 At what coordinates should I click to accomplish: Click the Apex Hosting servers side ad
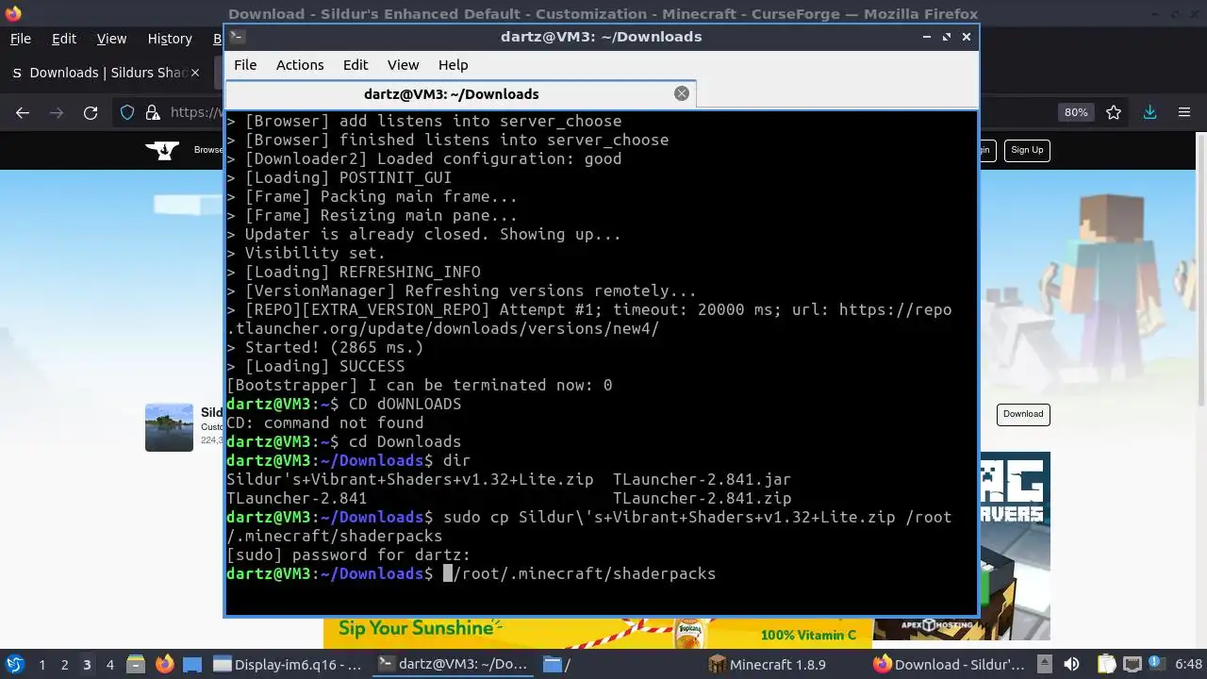(x=1015, y=547)
